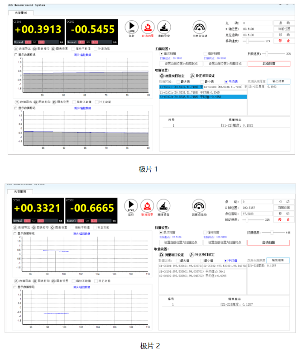Click 图表设置 gear icon above 测头1 chart in 极片 1
This screenshot has height=352, width=297.
tap(53, 49)
